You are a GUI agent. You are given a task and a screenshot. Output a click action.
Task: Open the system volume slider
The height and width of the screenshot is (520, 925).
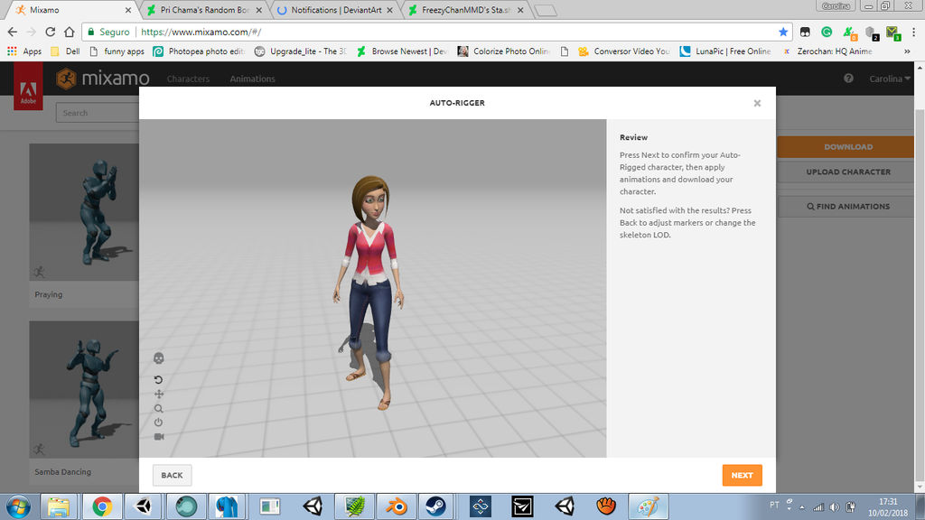click(833, 506)
